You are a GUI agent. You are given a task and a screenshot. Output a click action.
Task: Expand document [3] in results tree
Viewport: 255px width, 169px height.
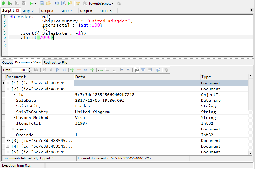click(8, 141)
